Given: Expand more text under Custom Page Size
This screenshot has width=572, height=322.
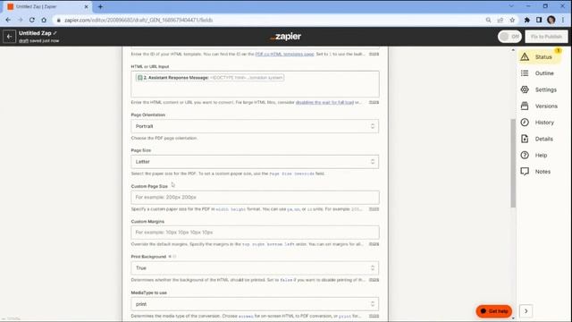Looking at the screenshot, I should tap(374, 209).
